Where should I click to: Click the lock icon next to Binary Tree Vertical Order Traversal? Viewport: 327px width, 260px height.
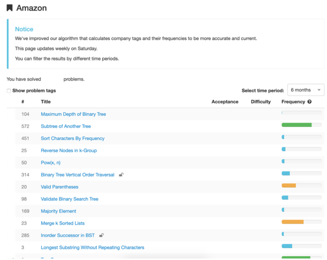pos(121,175)
